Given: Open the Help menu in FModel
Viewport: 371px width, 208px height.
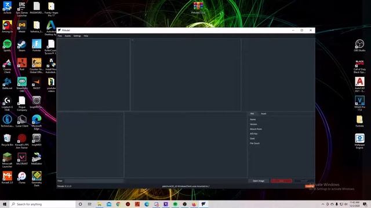Looking at the screenshot, I should (x=86, y=36).
